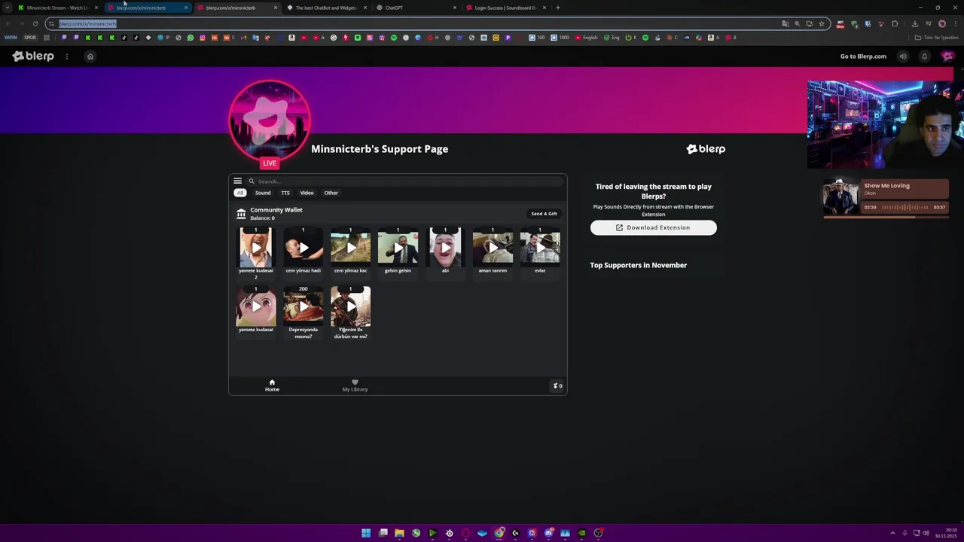Screen dimensions: 964x542
Task: Click the sound volume icon in Blerp header
Action: coord(903,56)
